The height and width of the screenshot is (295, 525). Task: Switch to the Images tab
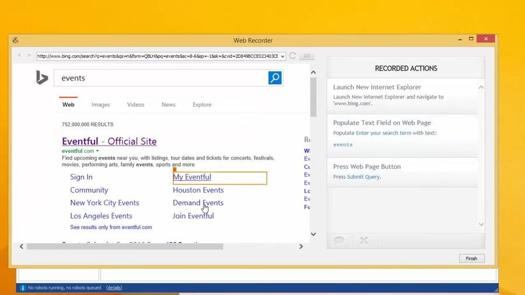tap(101, 105)
